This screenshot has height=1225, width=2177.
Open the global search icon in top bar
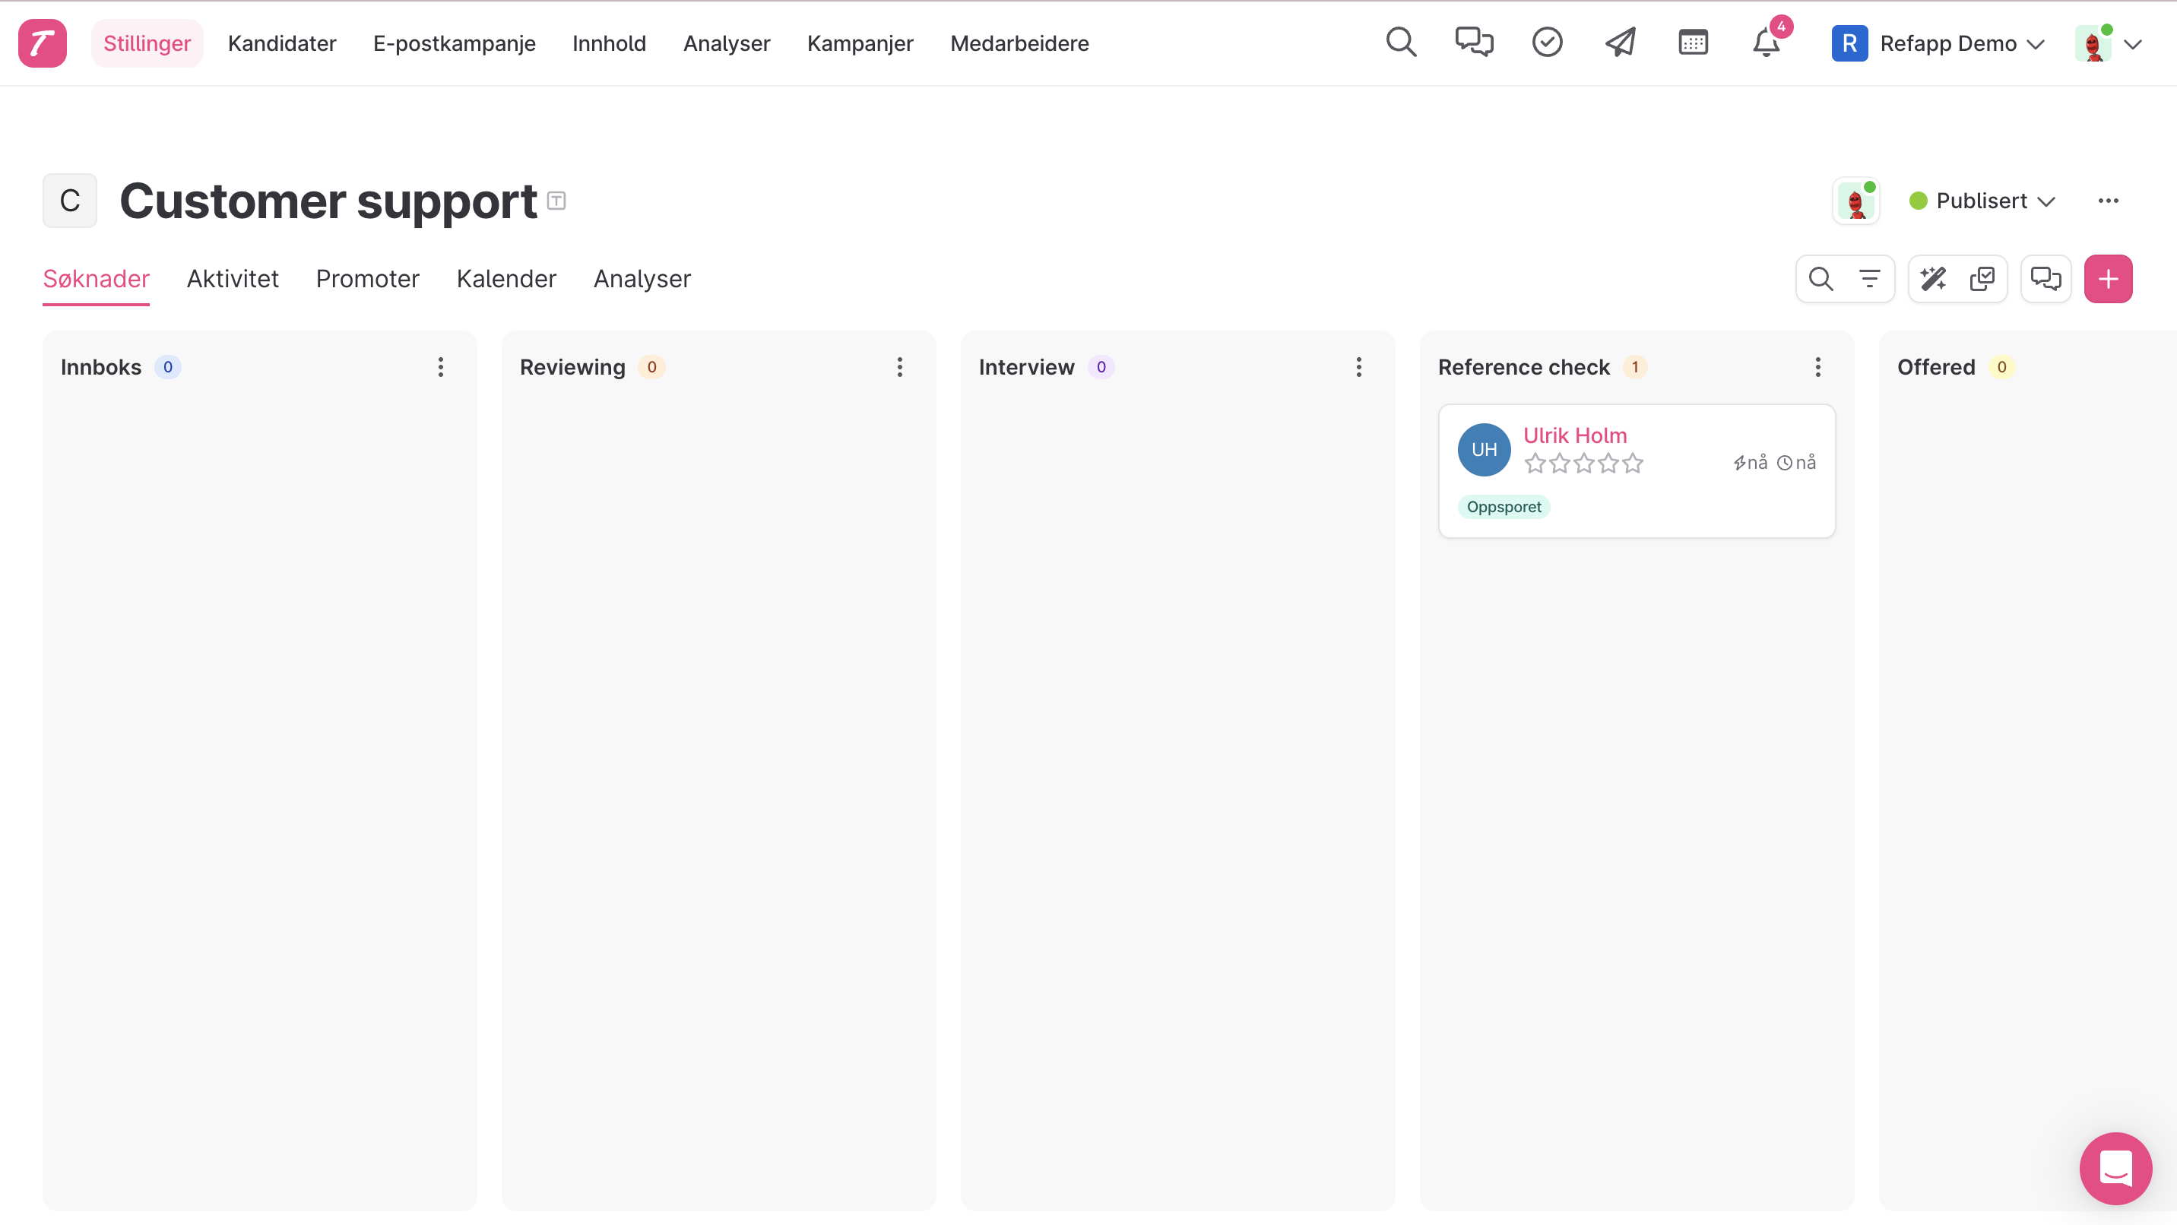click(x=1400, y=43)
